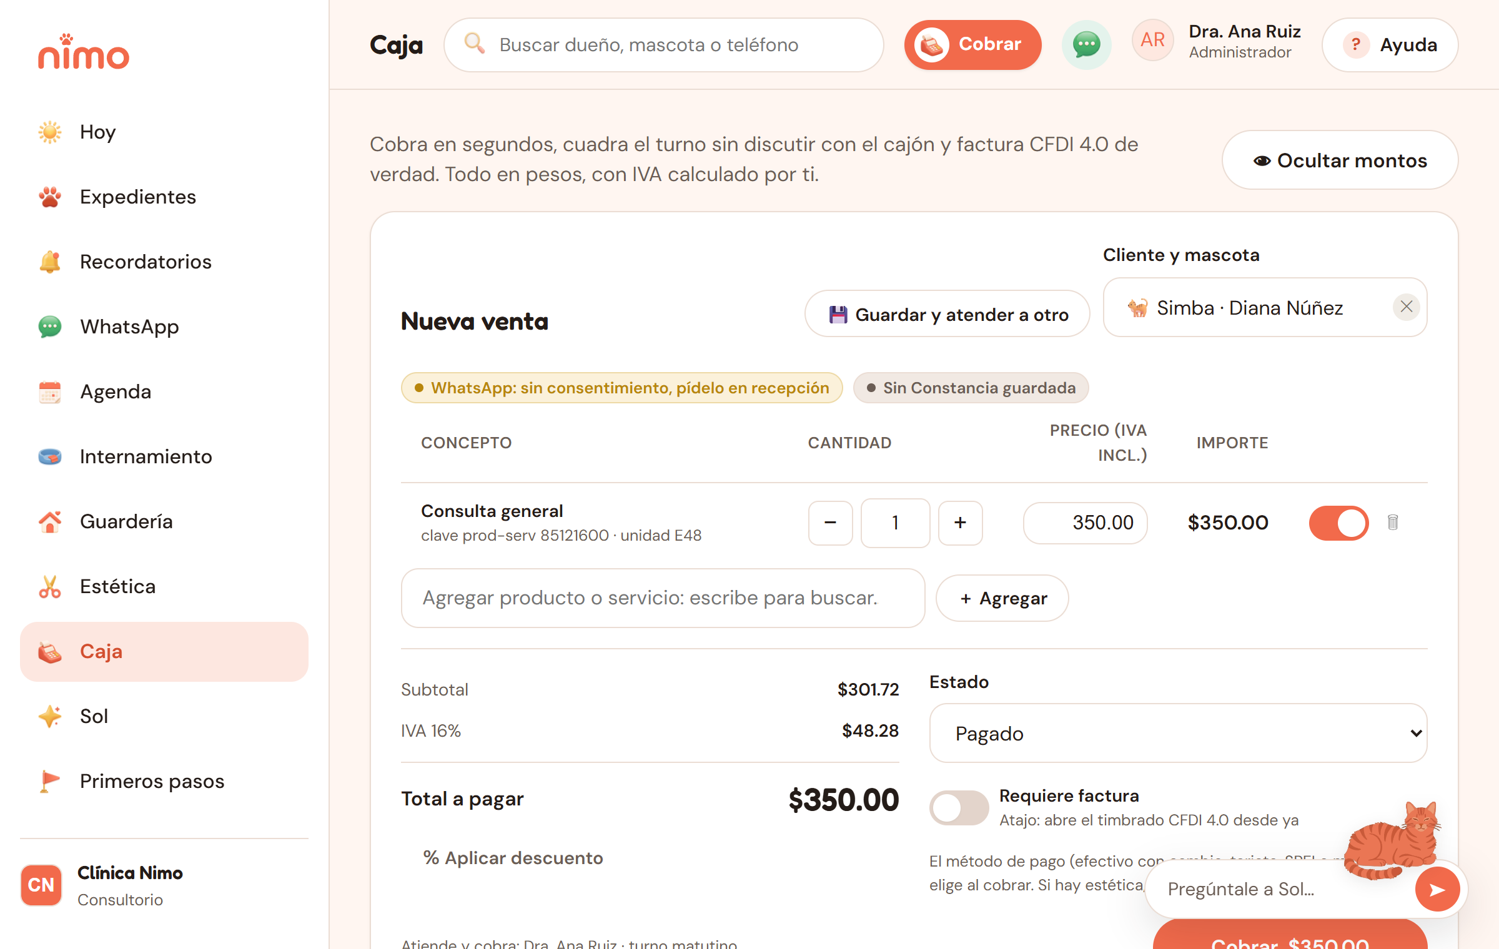Viewport: 1499px width, 949px height.
Task: Focus the Agregar producto o servicio field
Action: (x=663, y=598)
